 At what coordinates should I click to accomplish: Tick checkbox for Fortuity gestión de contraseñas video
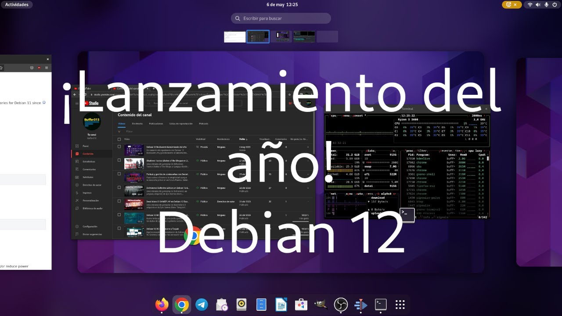tap(119, 174)
